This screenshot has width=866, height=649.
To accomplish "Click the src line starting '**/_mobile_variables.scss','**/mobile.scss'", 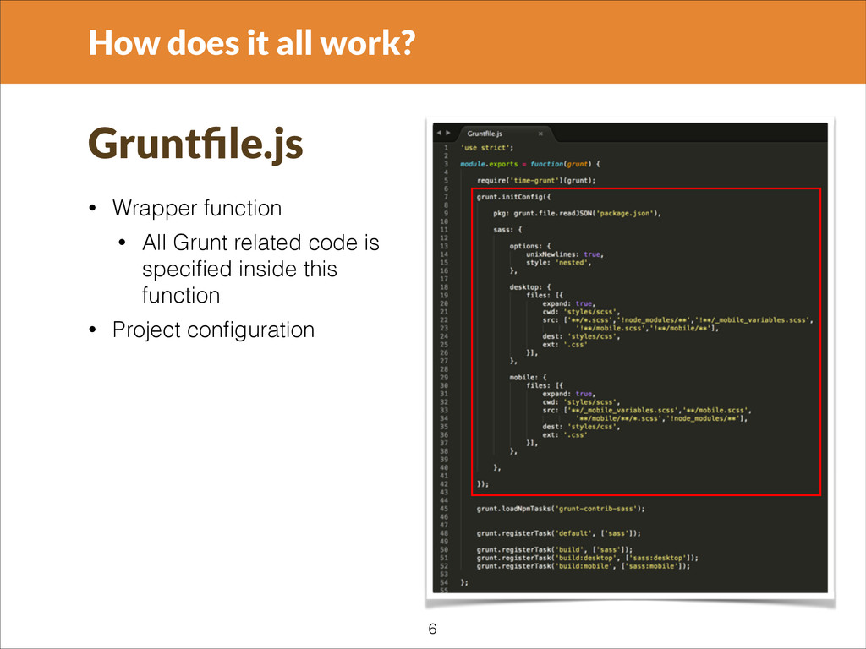I will click(x=647, y=411).
